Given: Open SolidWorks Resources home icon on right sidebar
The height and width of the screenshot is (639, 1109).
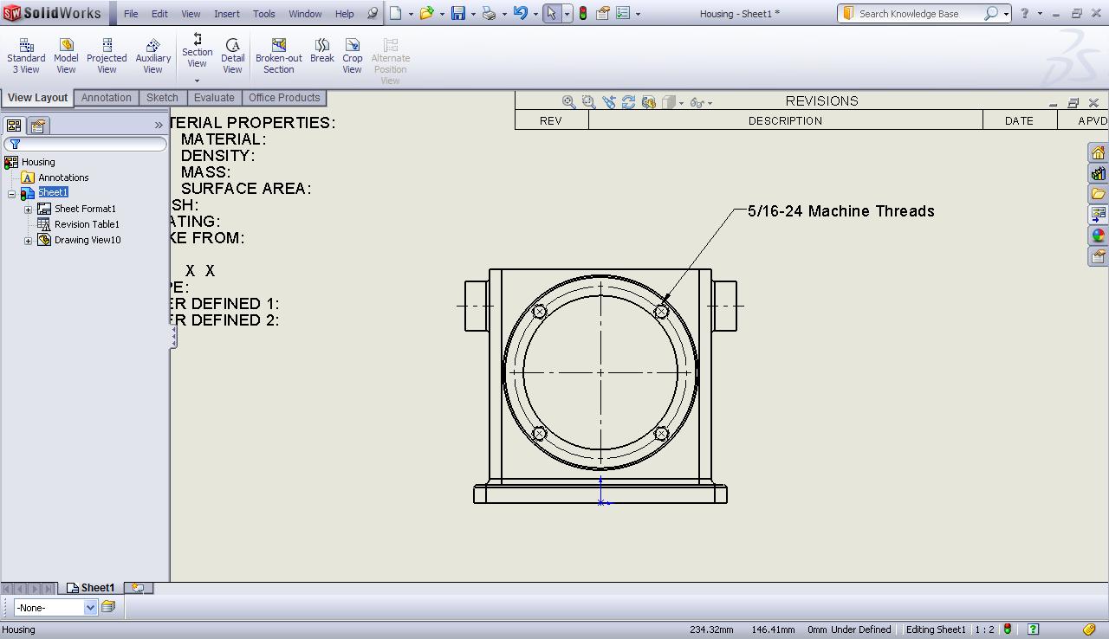Looking at the screenshot, I should coord(1098,152).
